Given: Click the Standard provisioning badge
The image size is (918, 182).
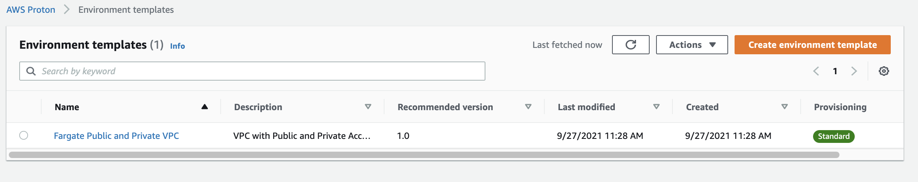Looking at the screenshot, I should pos(833,136).
